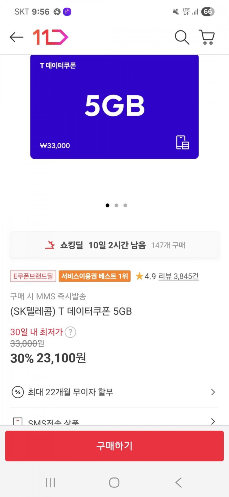Open the shopping cart

(207, 37)
